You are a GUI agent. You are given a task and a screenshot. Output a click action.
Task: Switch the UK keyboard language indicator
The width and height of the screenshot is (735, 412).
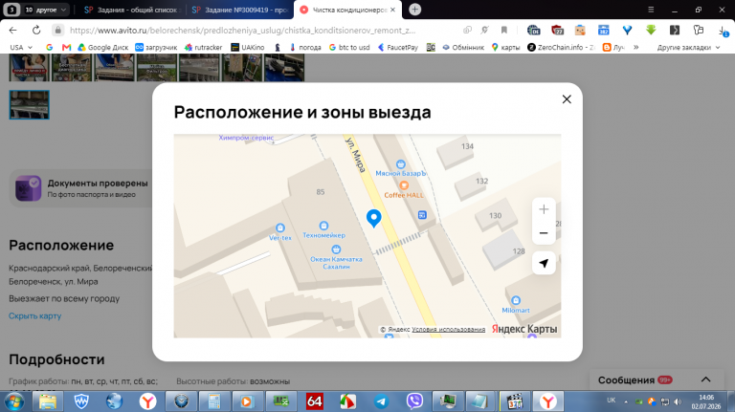tap(611, 401)
